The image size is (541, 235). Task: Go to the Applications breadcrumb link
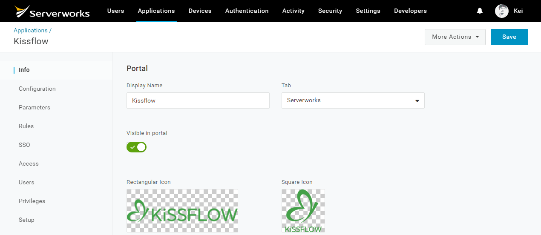(x=31, y=30)
